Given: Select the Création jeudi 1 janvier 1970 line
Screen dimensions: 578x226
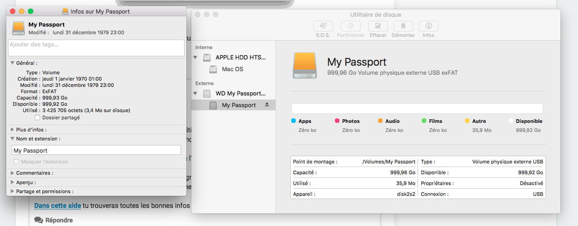Looking at the screenshot, I should click(x=59, y=79).
